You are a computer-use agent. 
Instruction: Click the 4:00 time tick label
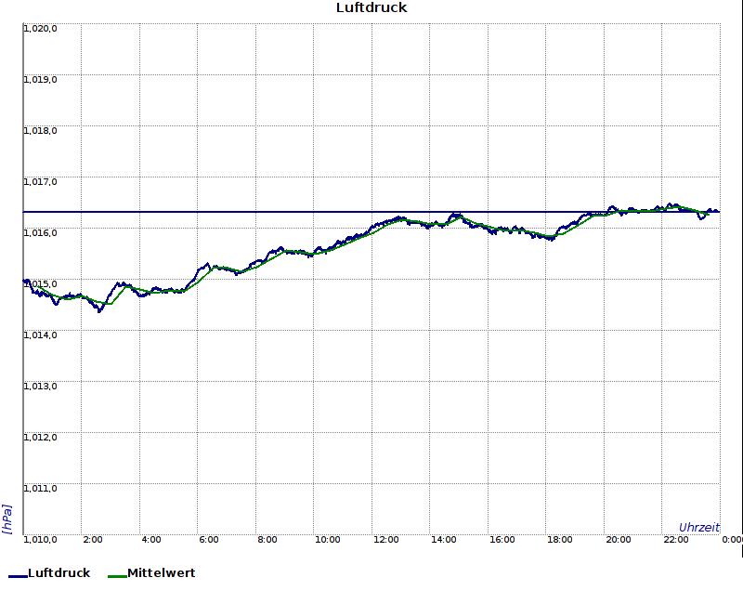pos(151,540)
